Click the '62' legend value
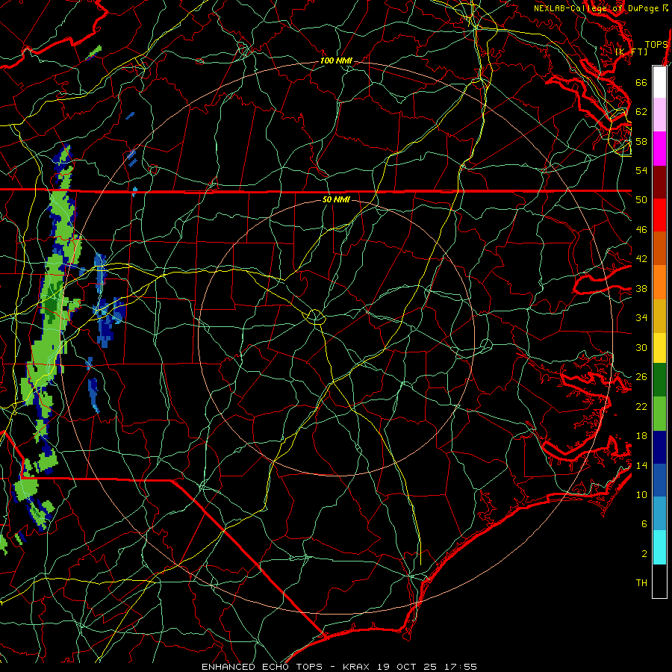Screen dimensions: 672x672 (x=641, y=112)
